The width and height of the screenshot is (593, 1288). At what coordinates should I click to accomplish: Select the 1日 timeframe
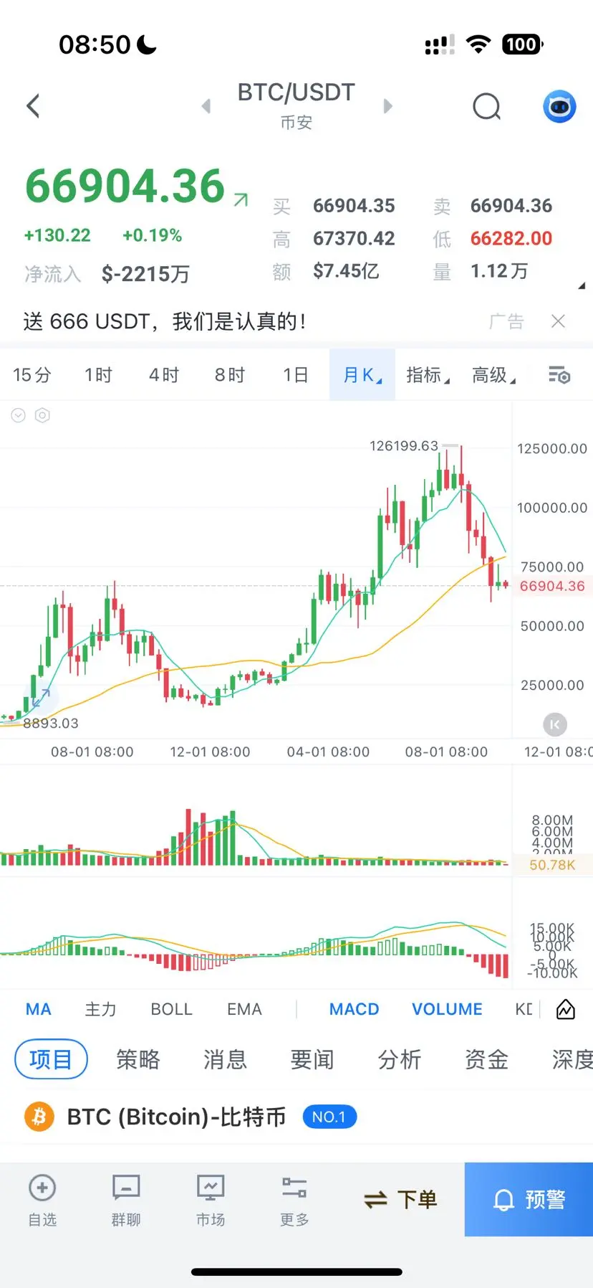tap(295, 375)
